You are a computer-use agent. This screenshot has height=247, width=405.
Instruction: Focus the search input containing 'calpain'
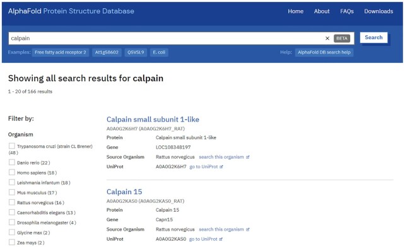tap(165, 38)
